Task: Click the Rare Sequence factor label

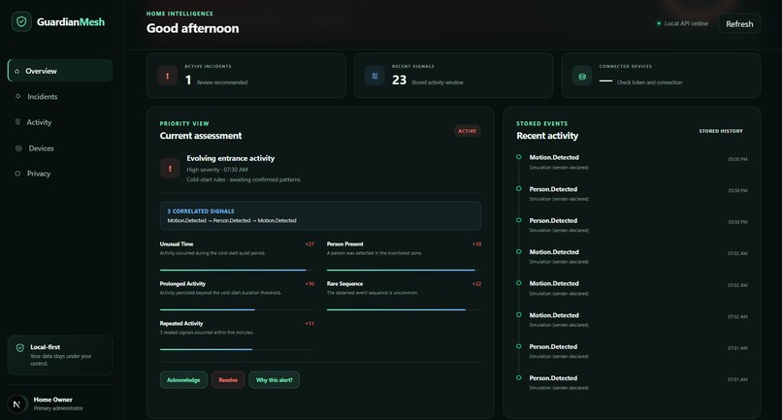Action: click(x=344, y=284)
